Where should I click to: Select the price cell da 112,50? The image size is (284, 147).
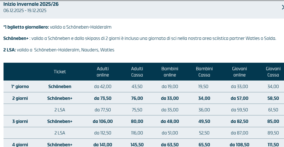point(103,133)
